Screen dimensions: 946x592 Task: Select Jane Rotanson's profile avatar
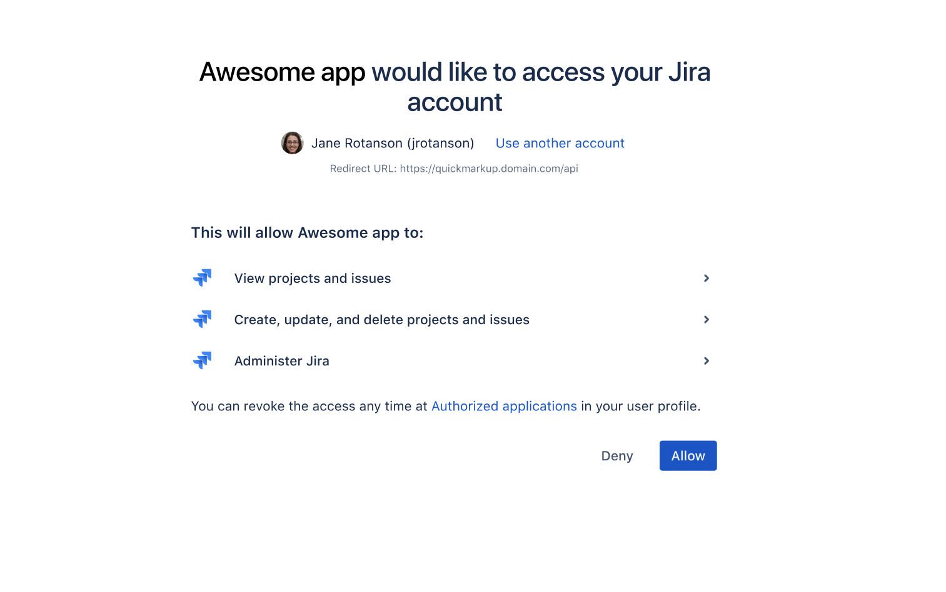[292, 143]
